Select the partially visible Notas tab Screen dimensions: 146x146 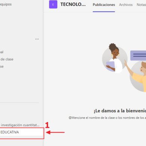coord(141,5)
